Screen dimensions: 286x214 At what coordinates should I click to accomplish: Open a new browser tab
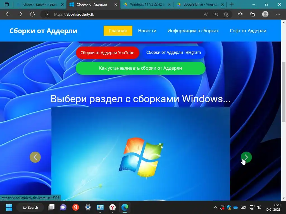pyautogui.click(x=232, y=4)
